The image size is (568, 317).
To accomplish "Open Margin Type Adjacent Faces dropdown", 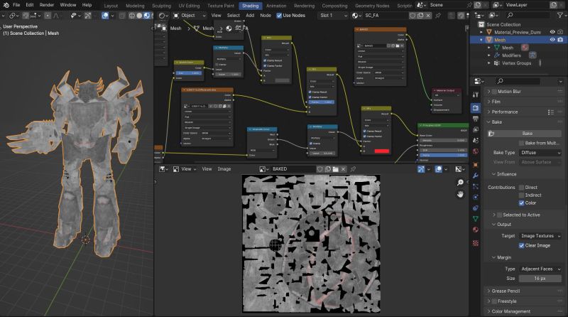I will pos(540,269).
